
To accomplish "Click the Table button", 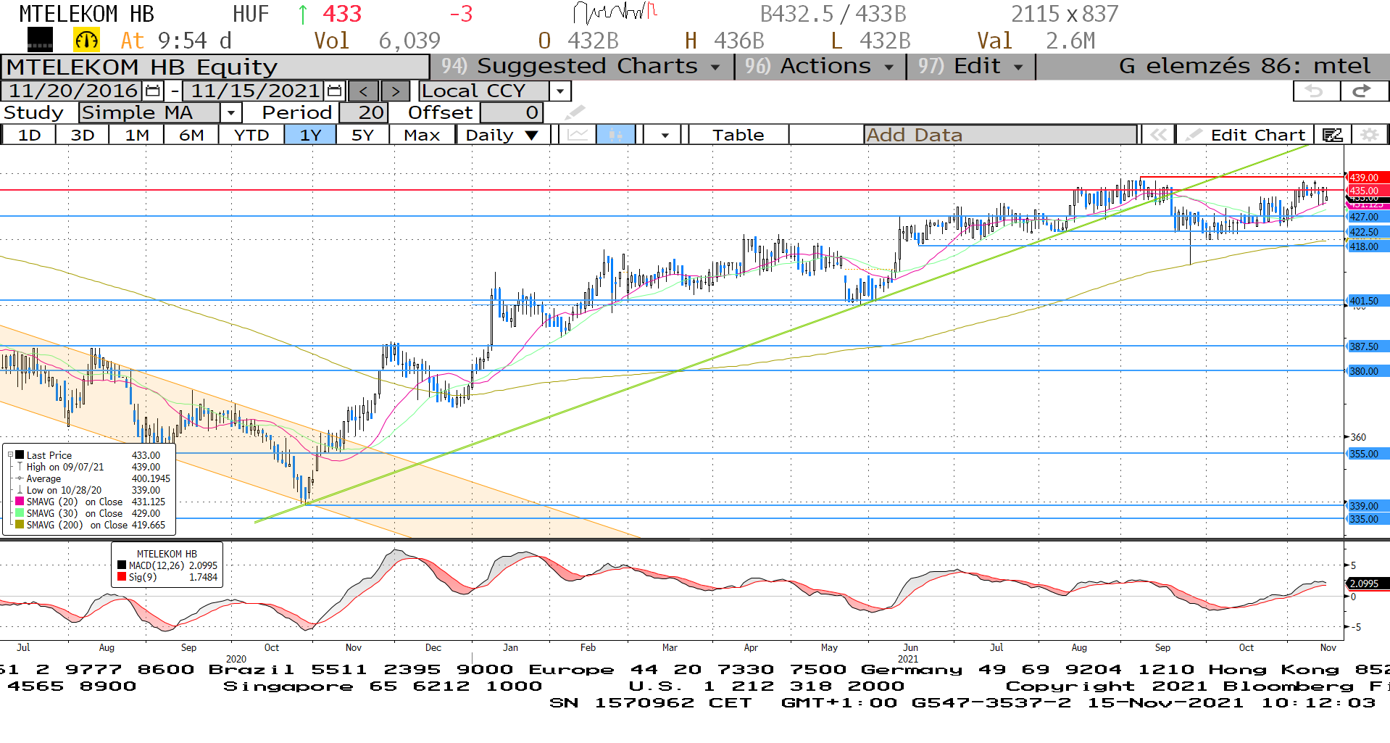I will (x=738, y=135).
